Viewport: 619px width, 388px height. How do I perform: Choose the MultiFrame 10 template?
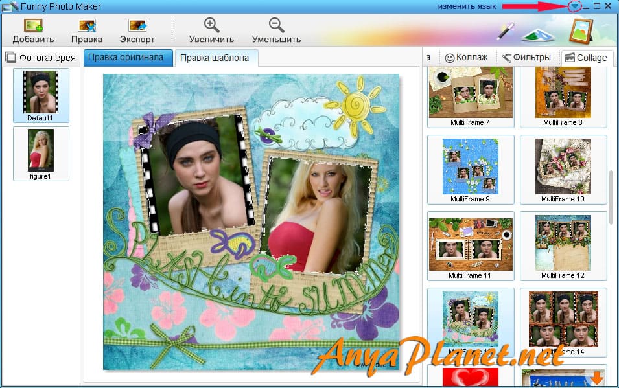(563, 169)
